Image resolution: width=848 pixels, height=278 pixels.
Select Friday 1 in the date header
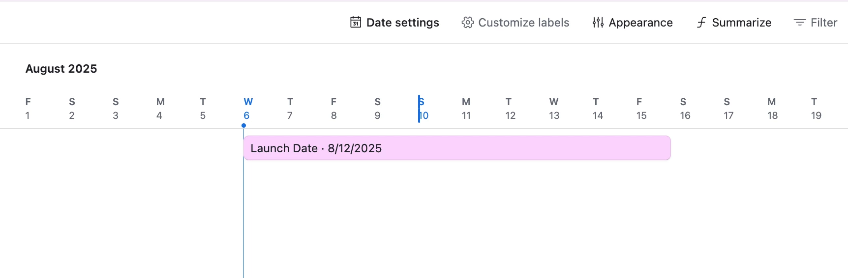[x=28, y=109]
